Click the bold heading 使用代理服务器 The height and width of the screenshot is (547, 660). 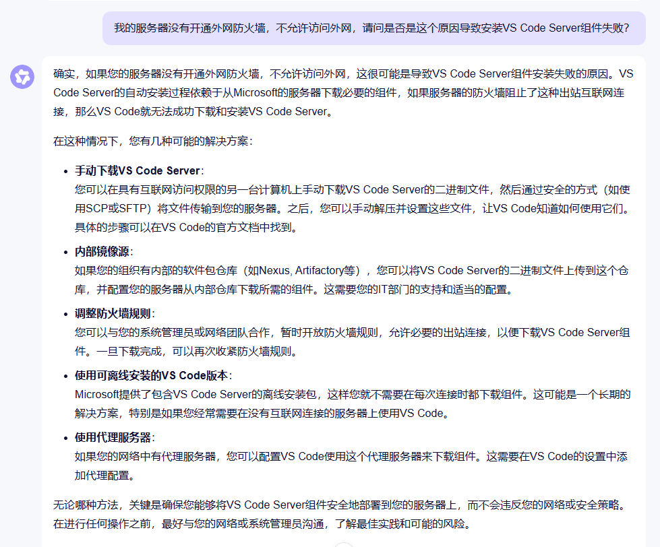(113, 437)
